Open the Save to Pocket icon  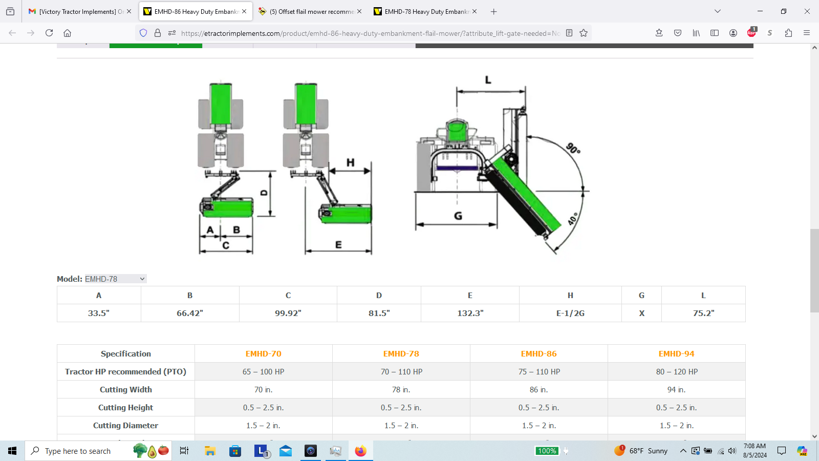(678, 33)
